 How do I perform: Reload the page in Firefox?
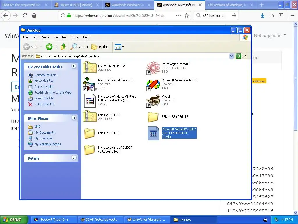pyautogui.click(x=25, y=15)
